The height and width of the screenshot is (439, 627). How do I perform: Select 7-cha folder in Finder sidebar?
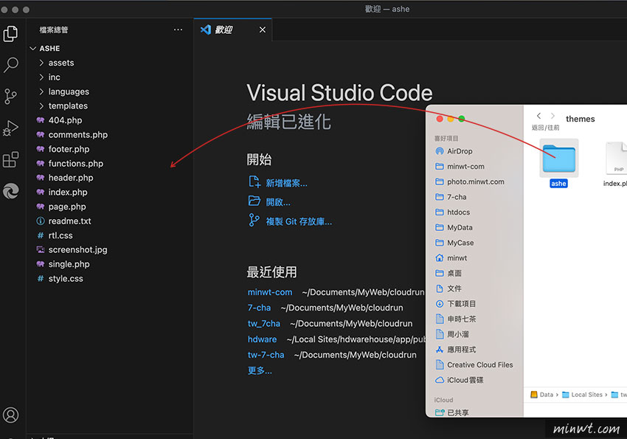[x=457, y=197]
